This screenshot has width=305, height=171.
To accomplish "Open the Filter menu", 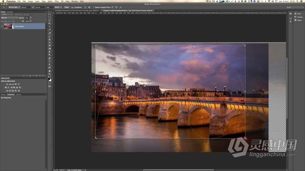I will [x=57, y=1].
